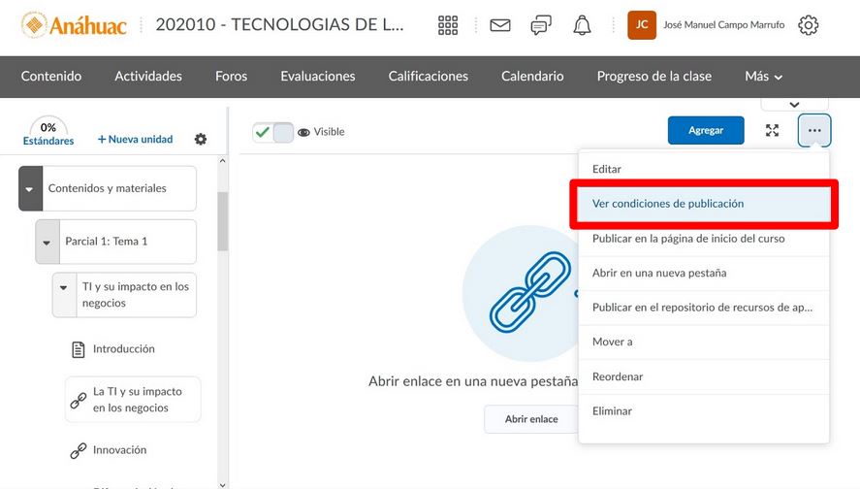The image size is (860, 489).
Task: Select Ver condiciones de publicación
Action: click(668, 204)
